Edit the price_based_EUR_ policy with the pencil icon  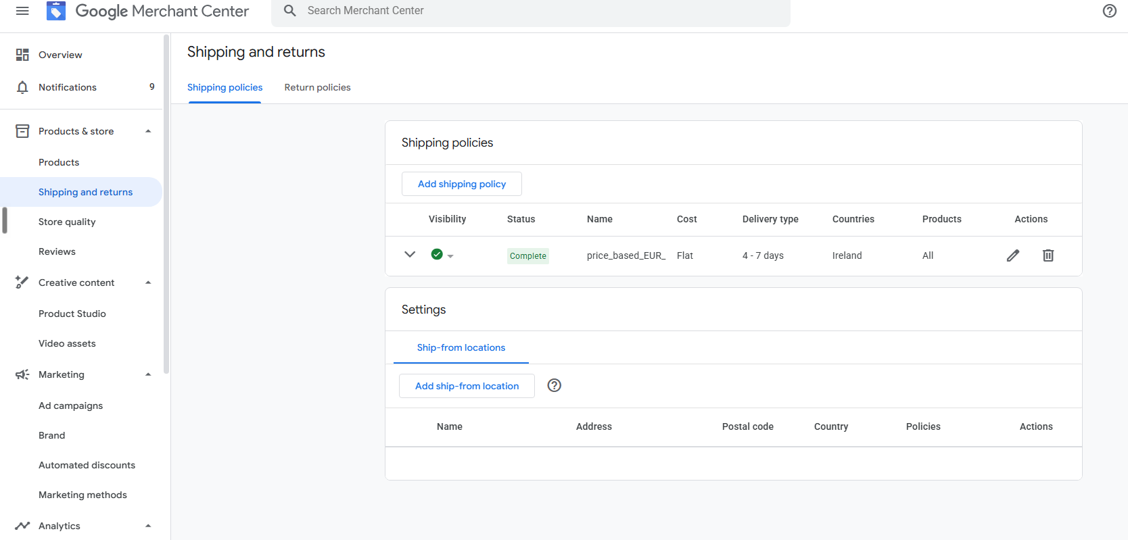(1012, 255)
